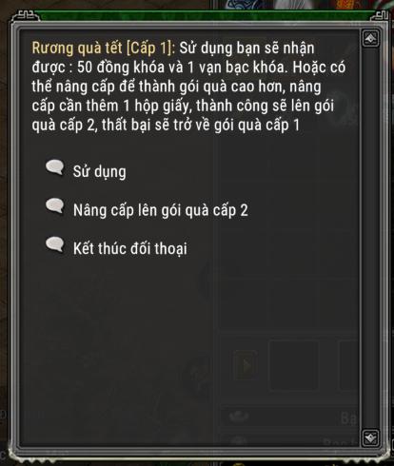The width and height of the screenshot is (394, 466).
Task: Select Nâng cấp lên gói quà cấp 2
Action: click(x=161, y=210)
